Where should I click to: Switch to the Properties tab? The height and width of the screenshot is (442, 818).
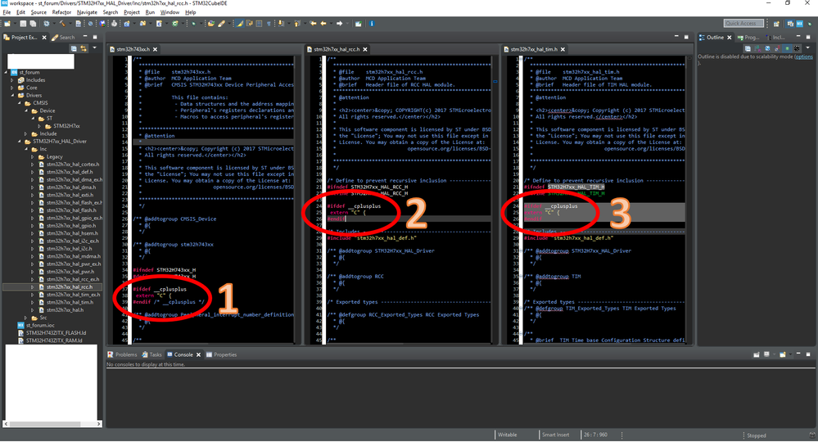(x=221, y=354)
